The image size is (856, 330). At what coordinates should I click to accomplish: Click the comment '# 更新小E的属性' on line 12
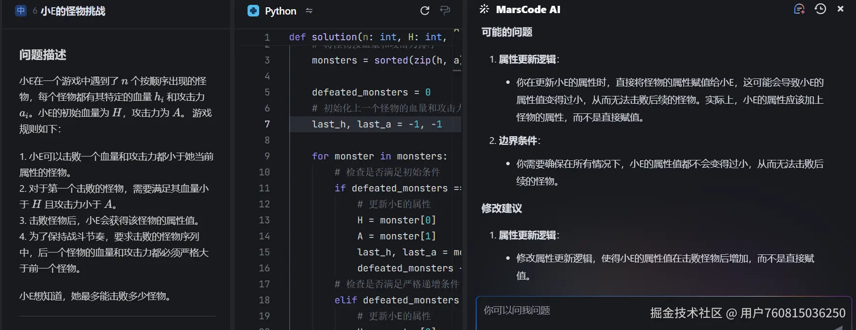pos(394,204)
